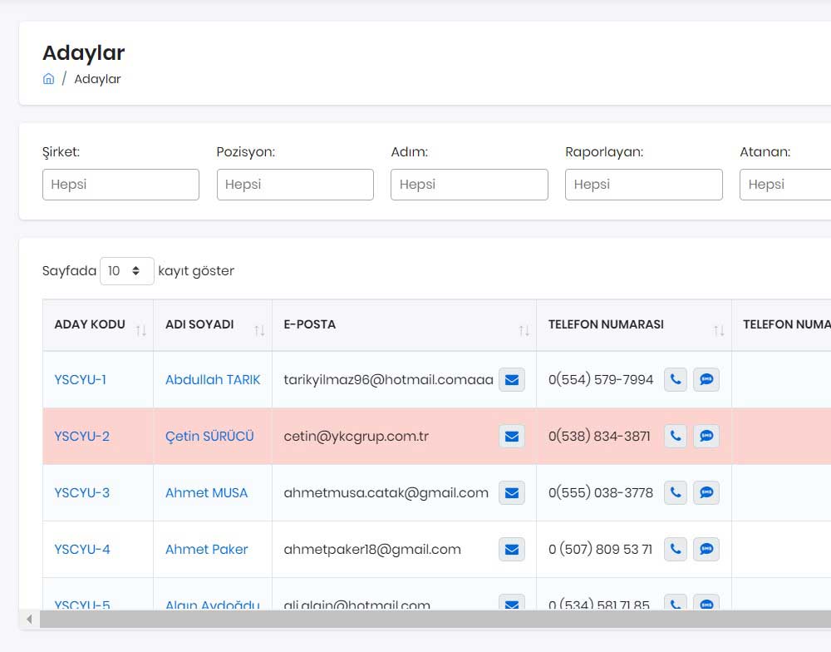Email Ahmet MUSA using envelope icon
This screenshot has width=831, height=652.
(x=511, y=493)
